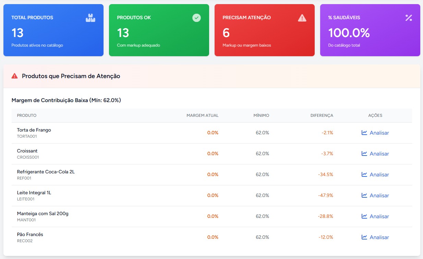The image size is (423, 259).
Task: Click the Torta de Frango product name
Action: point(34,130)
